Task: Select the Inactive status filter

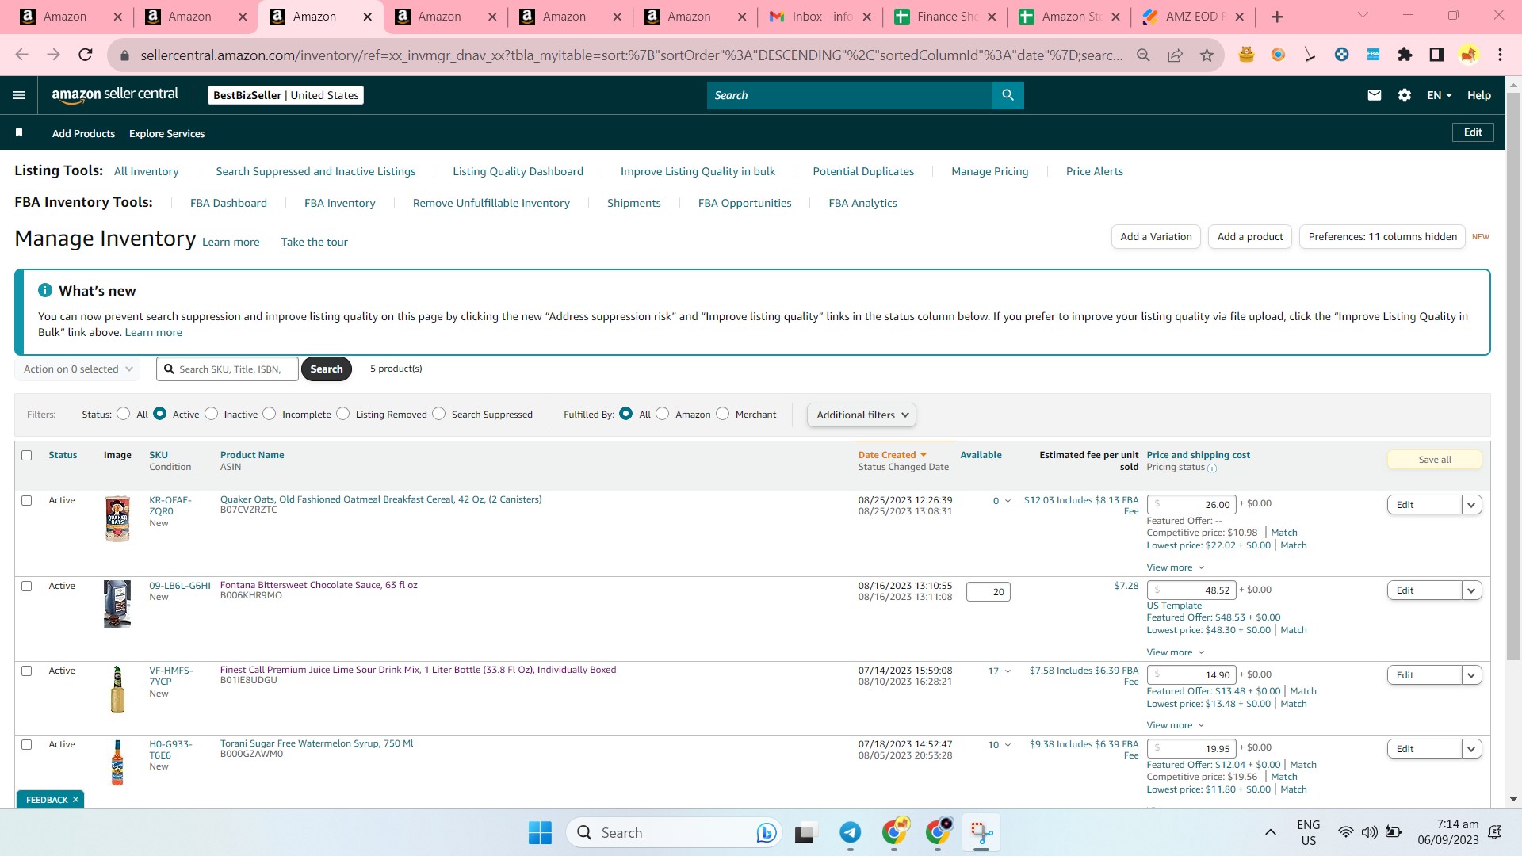Action: [x=211, y=414]
